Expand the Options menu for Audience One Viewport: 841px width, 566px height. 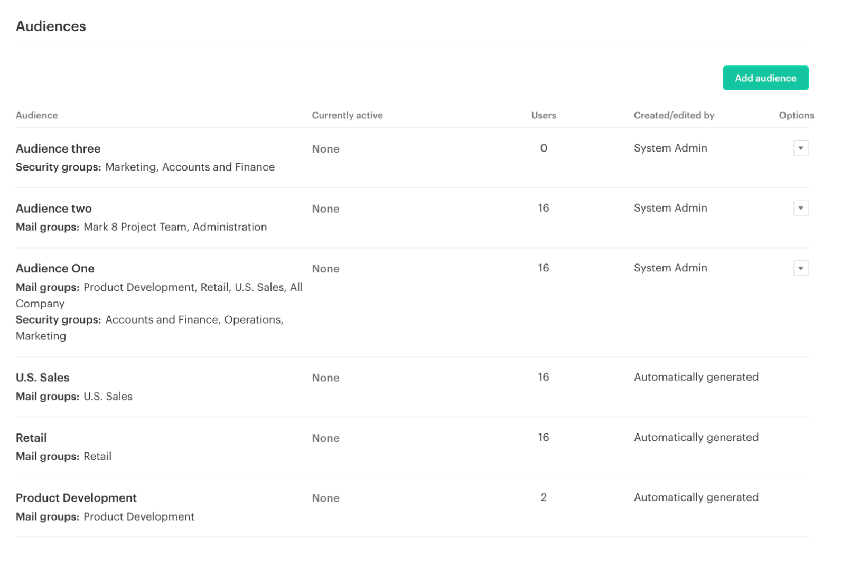point(801,268)
